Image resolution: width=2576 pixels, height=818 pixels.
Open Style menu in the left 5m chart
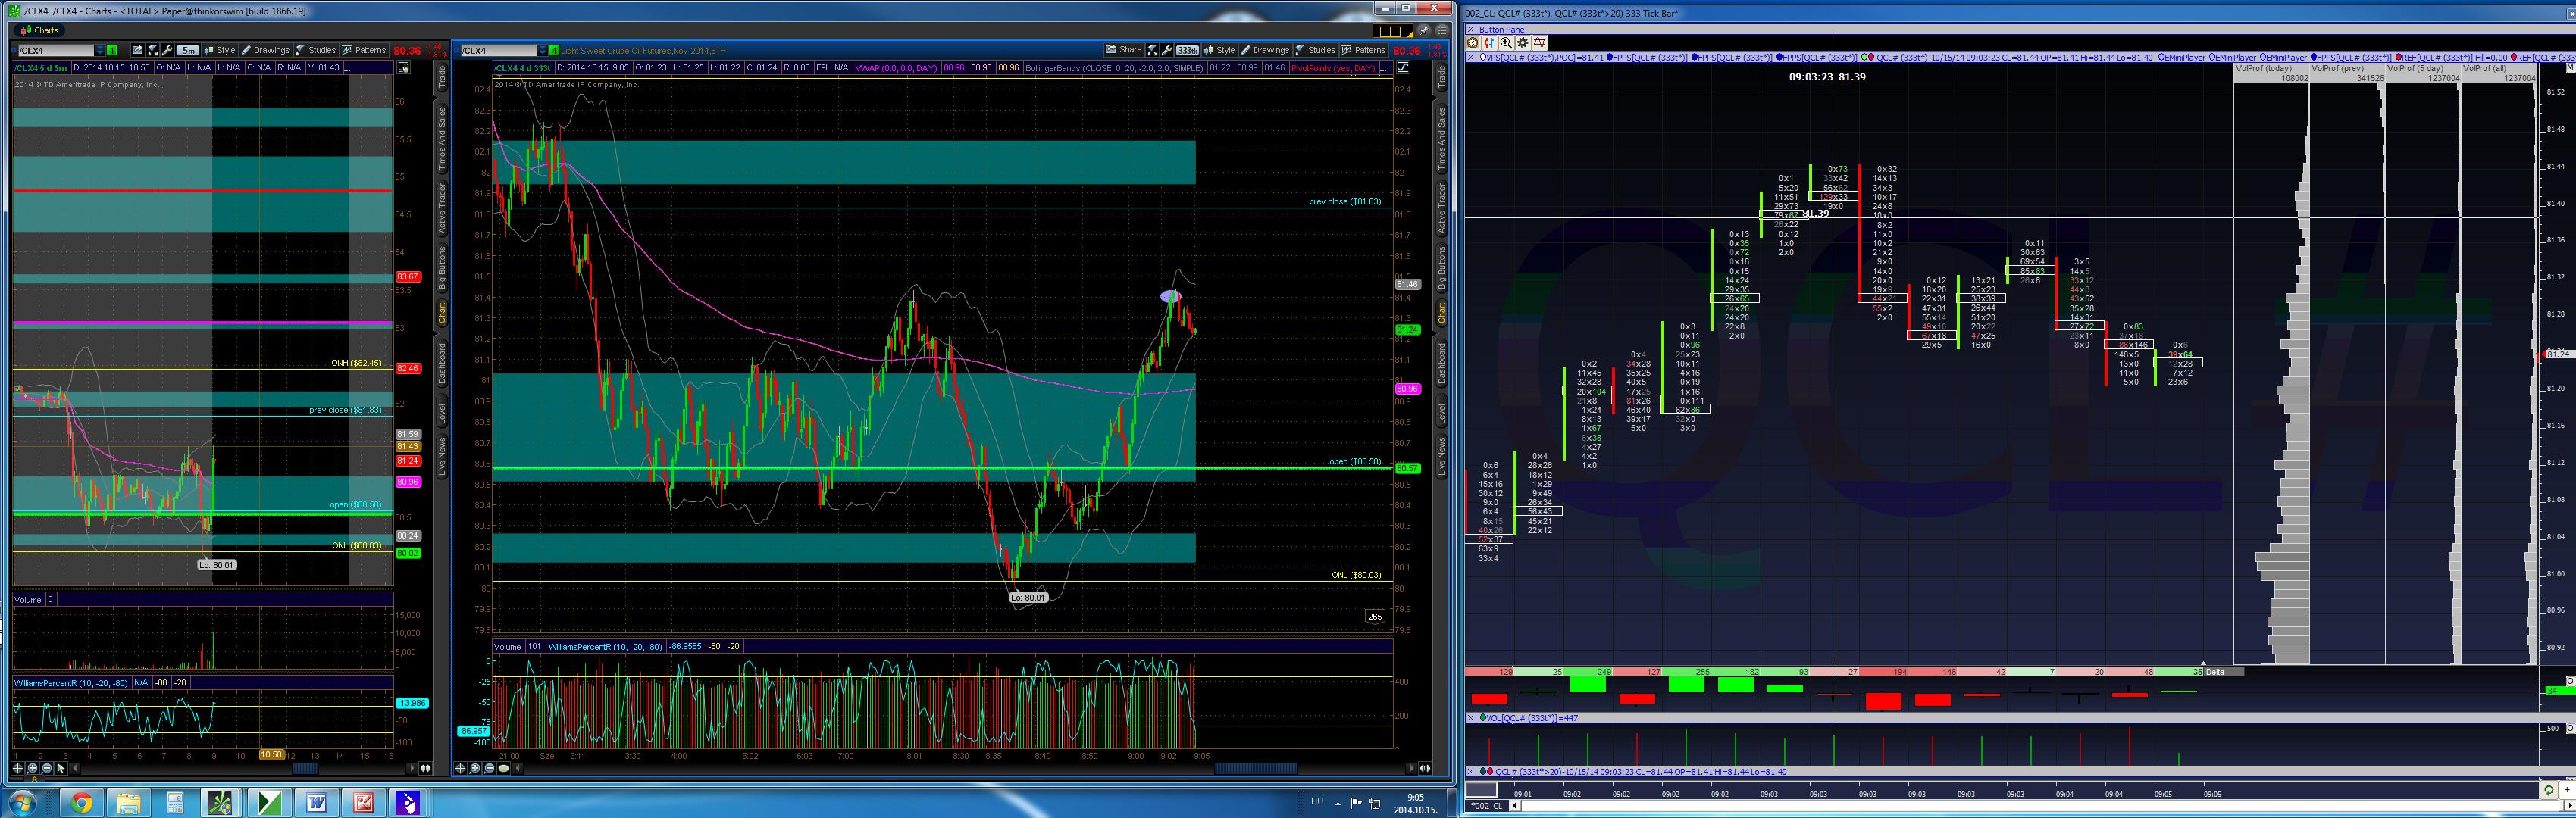[x=219, y=50]
